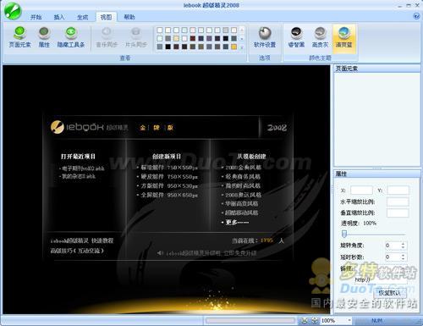Screen dimensions: 423x326
Task: Open the 帮助 tab
Action: point(129,17)
